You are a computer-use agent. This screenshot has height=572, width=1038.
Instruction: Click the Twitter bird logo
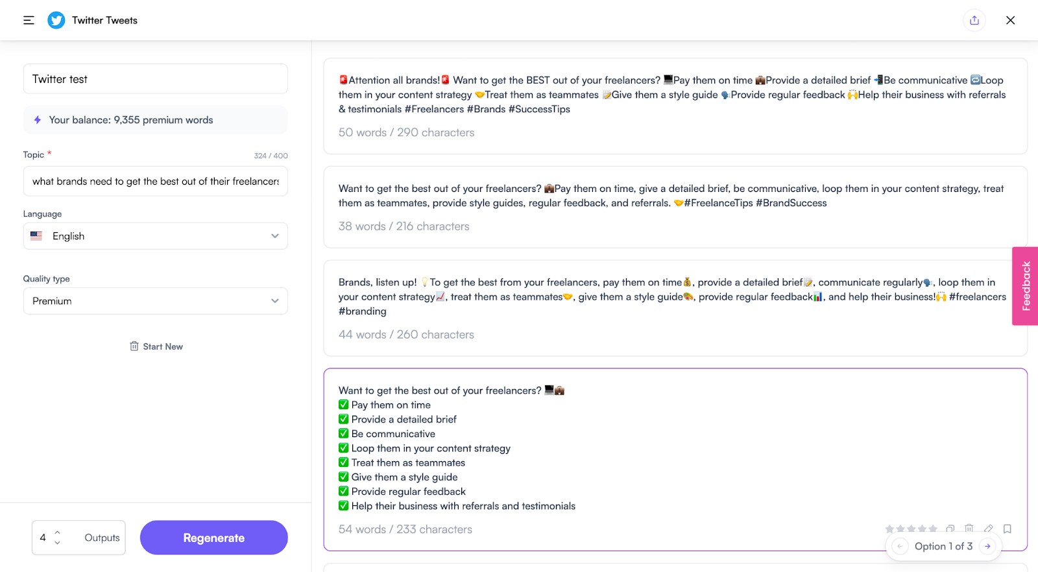56,20
